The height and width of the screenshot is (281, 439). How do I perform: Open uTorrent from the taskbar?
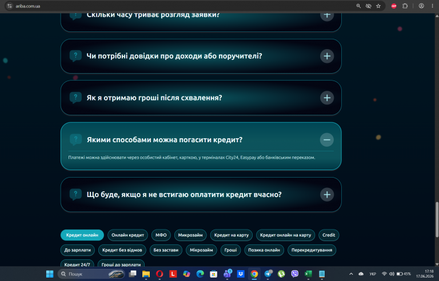[281, 274]
